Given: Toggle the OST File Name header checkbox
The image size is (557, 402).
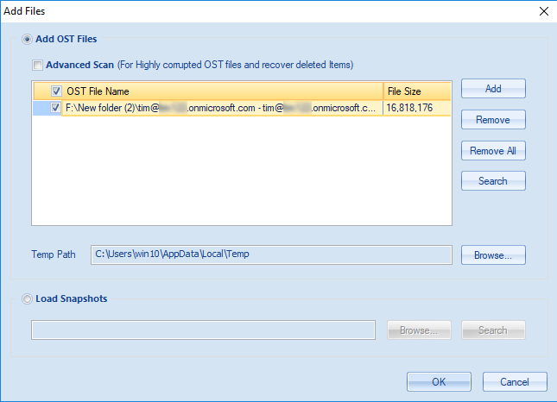Looking at the screenshot, I should click(56, 91).
